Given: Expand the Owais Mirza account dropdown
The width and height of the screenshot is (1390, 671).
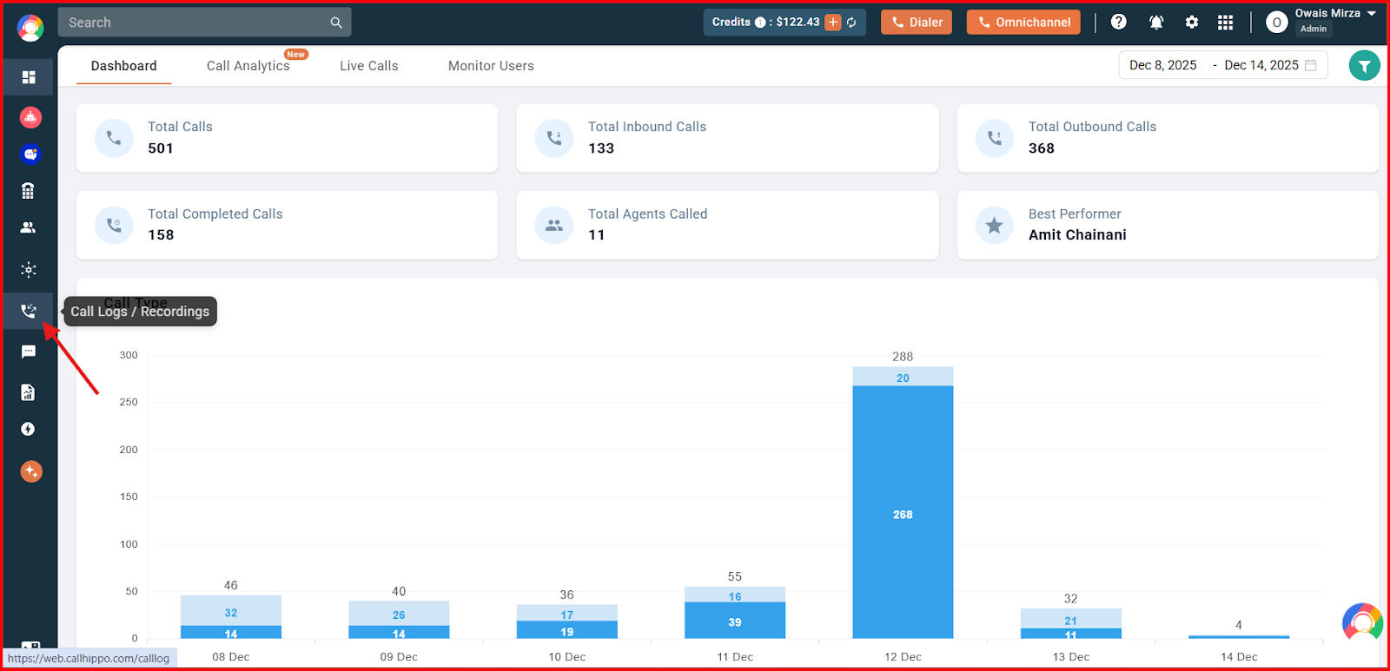Looking at the screenshot, I should click(1372, 13).
